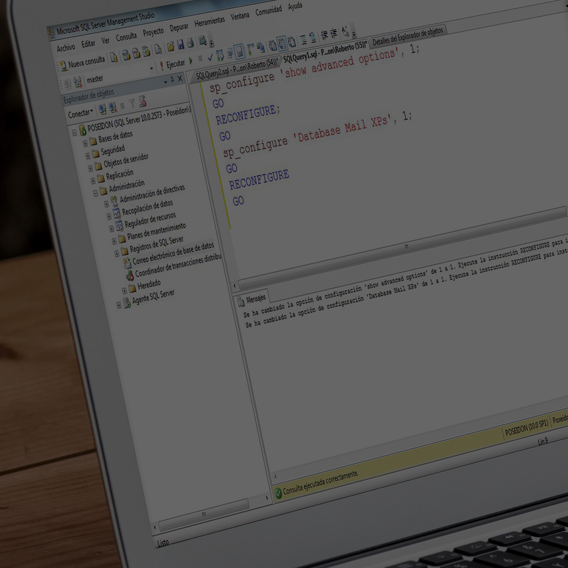Image resolution: width=568 pixels, height=568 pixels.
Task: Expand Administración de directivas node
Action: pyautogui.click(x=106, y=204)
